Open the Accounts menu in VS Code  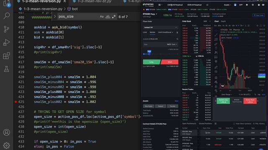tap(7, 132)
